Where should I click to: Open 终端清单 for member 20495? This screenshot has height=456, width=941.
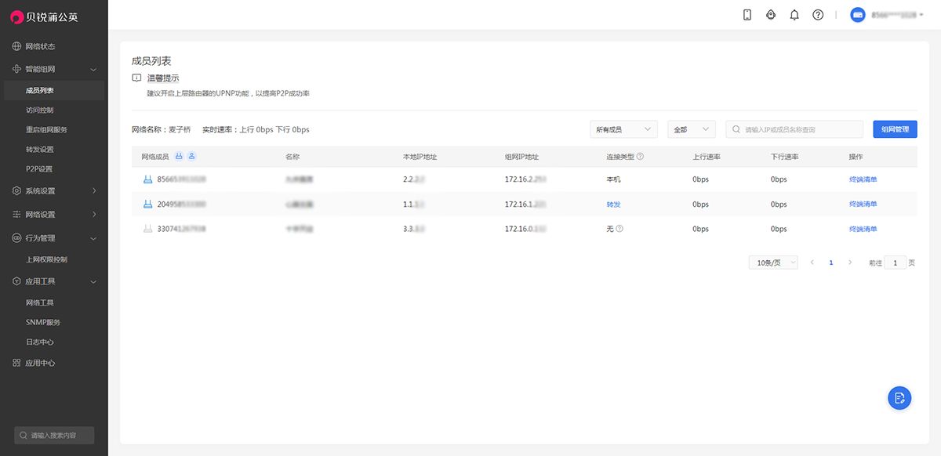coord(863,204)
